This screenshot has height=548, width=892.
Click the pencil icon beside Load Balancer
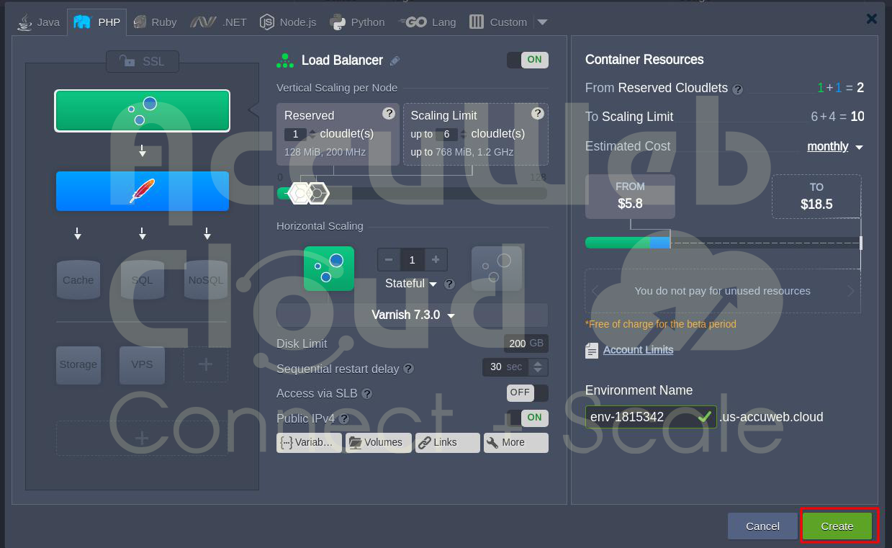(395, 61)
